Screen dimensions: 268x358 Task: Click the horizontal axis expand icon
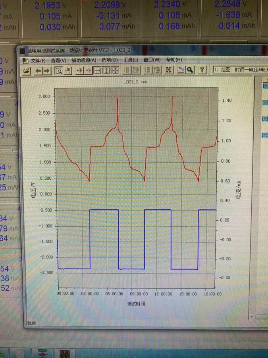click(x=79, y=70)
